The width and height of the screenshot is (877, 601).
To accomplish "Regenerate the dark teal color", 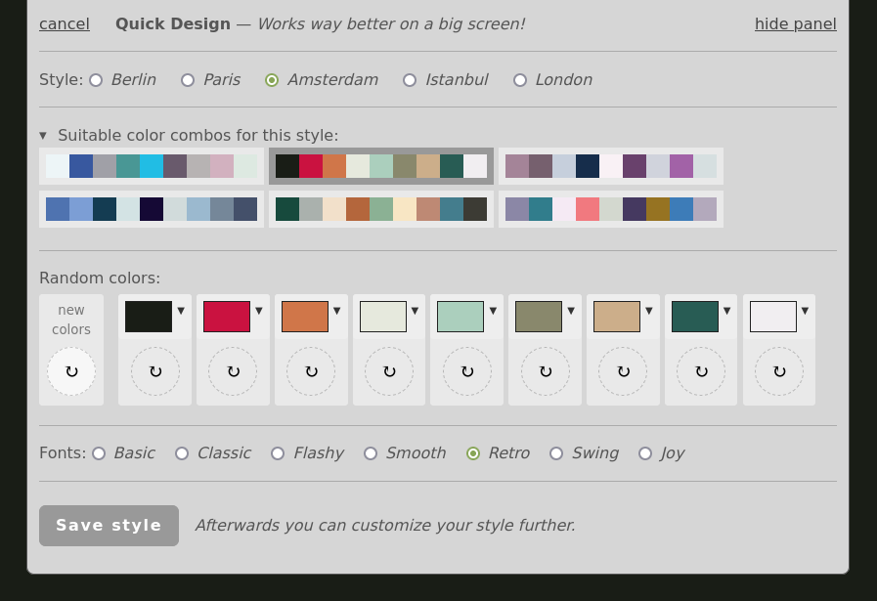I will pos(701,371).
